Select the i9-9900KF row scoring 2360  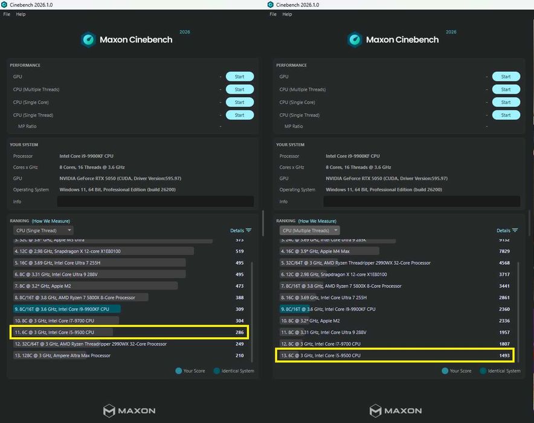pyautogui.click(x=396, y=309)
